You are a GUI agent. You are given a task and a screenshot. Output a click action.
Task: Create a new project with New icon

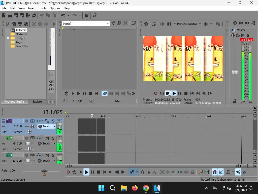(x=4, y=15)
